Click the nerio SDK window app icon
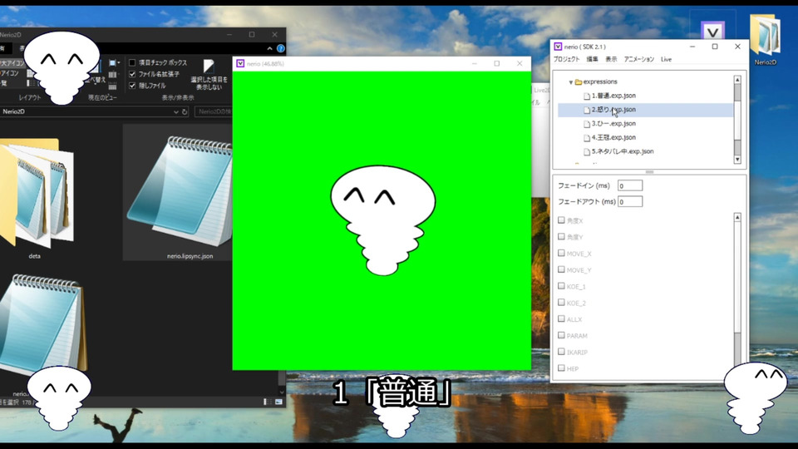 pyautogui.click(x=558, y=47)
